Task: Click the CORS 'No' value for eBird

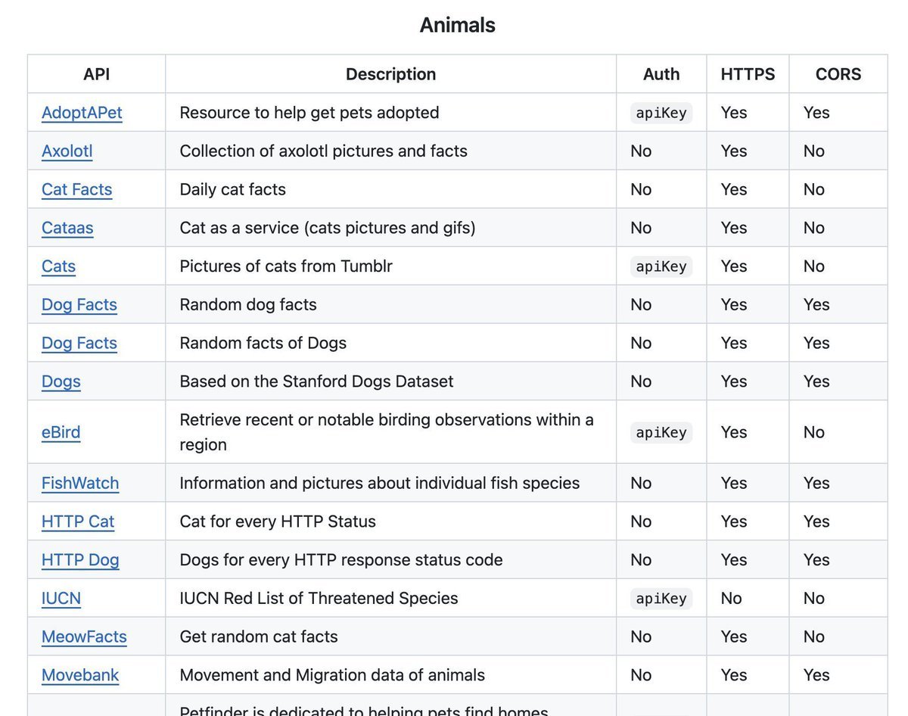Action: pyautogui.click(x=814, y=432)
